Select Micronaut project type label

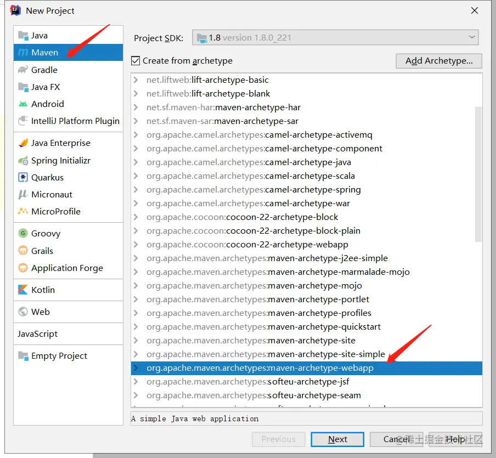pyautogui.click(x=52, y=195)
